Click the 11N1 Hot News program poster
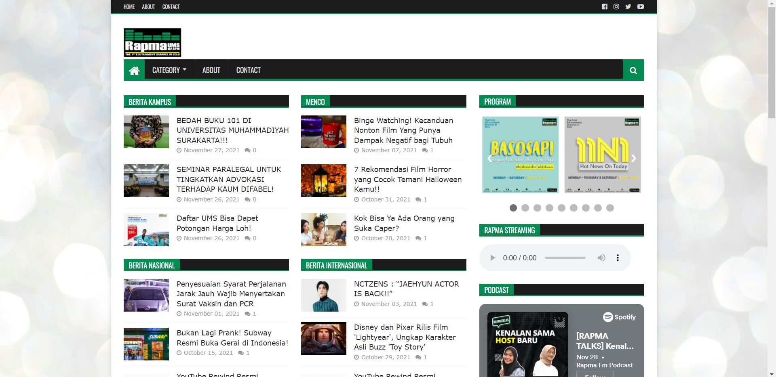 (x=603, y=155)
